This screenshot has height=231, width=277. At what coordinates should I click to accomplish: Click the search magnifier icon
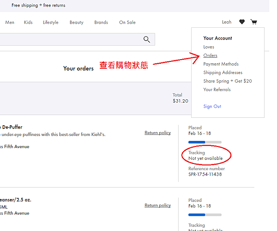[147, 40]
